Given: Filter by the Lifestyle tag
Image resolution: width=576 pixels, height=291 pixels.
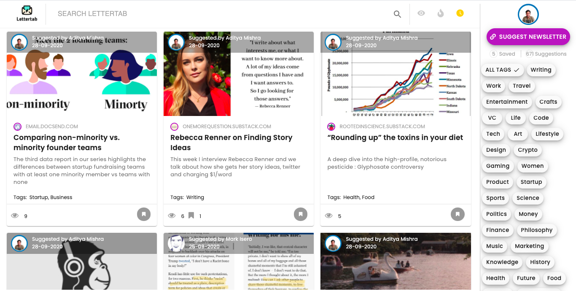Looking at the screenshot, I should [x=547, y=134].
